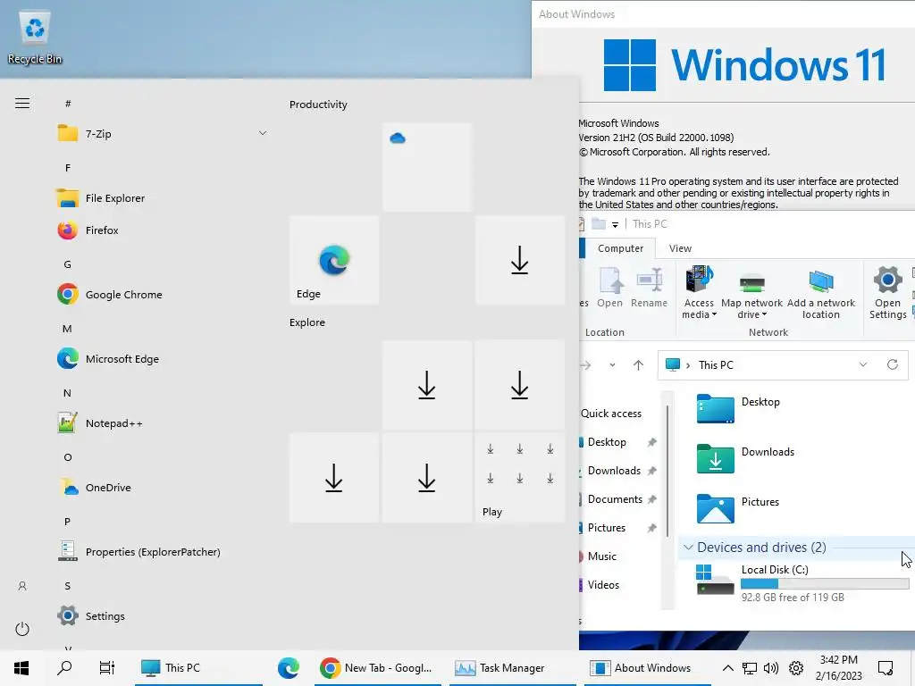Open the Edge tile in Productivity

click(x=334, y=260)
